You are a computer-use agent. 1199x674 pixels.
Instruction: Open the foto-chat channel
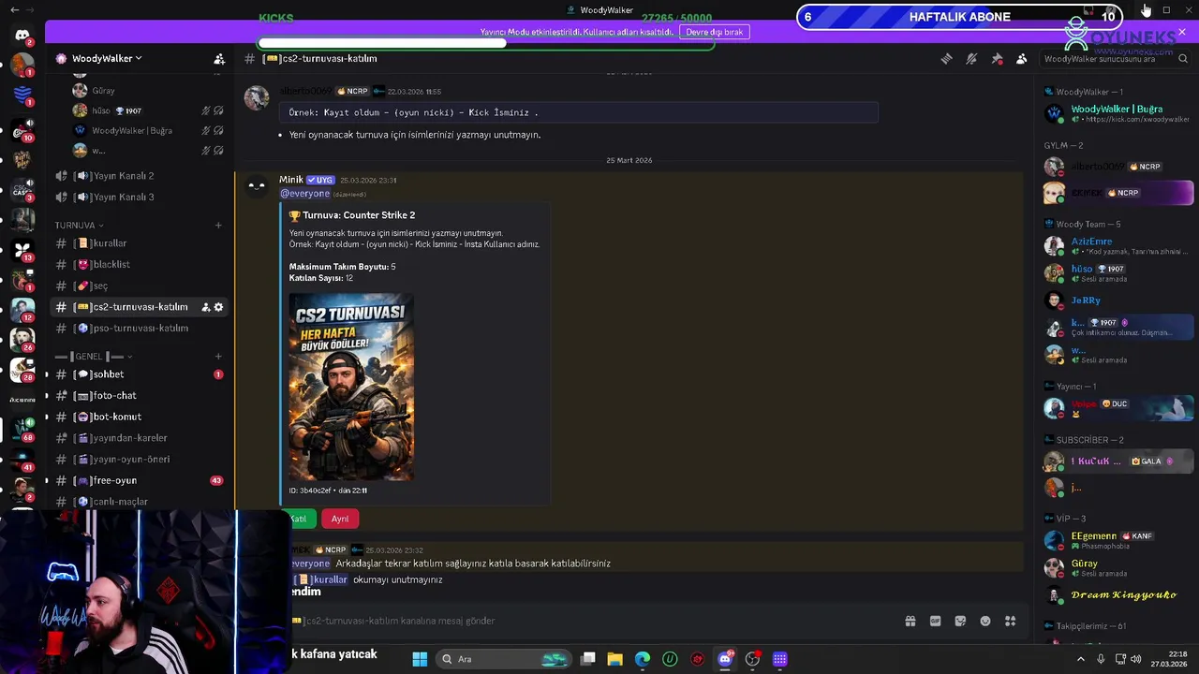113,396
